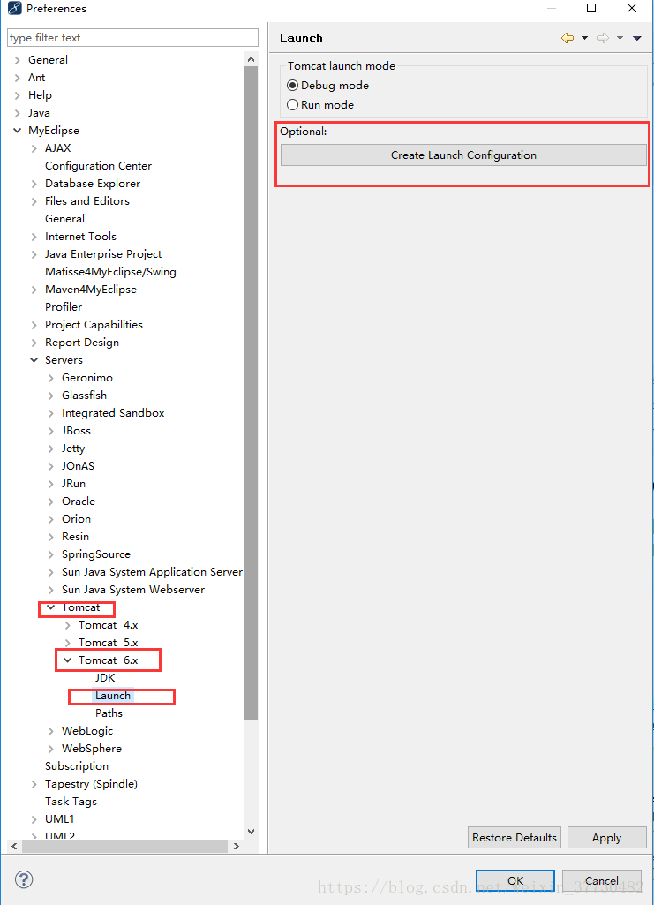Select UML1 tree item
This screenshot has width=654, height=905.
[59, 819]
